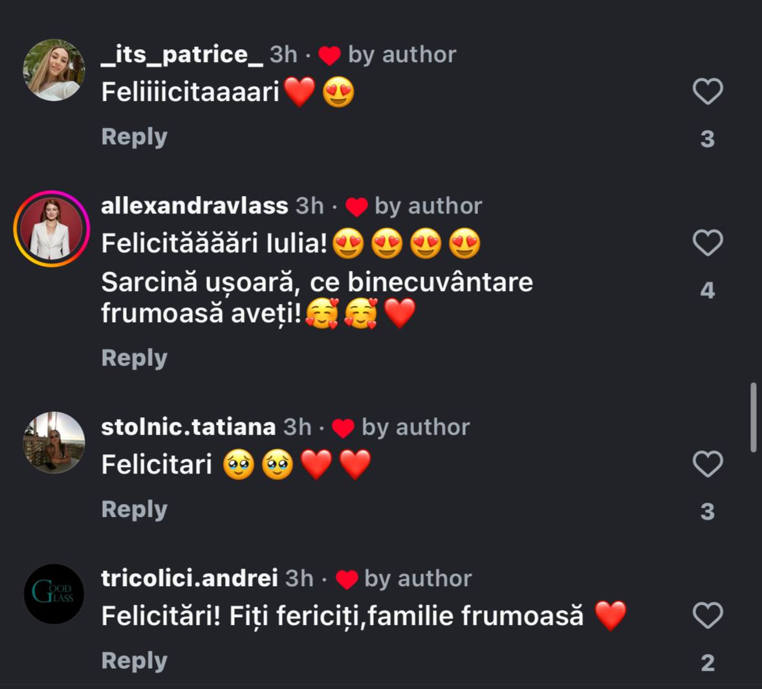This screenshot has width=762, height=689.
Task: Open allexandravlass username link
Action: click(195, 206)
